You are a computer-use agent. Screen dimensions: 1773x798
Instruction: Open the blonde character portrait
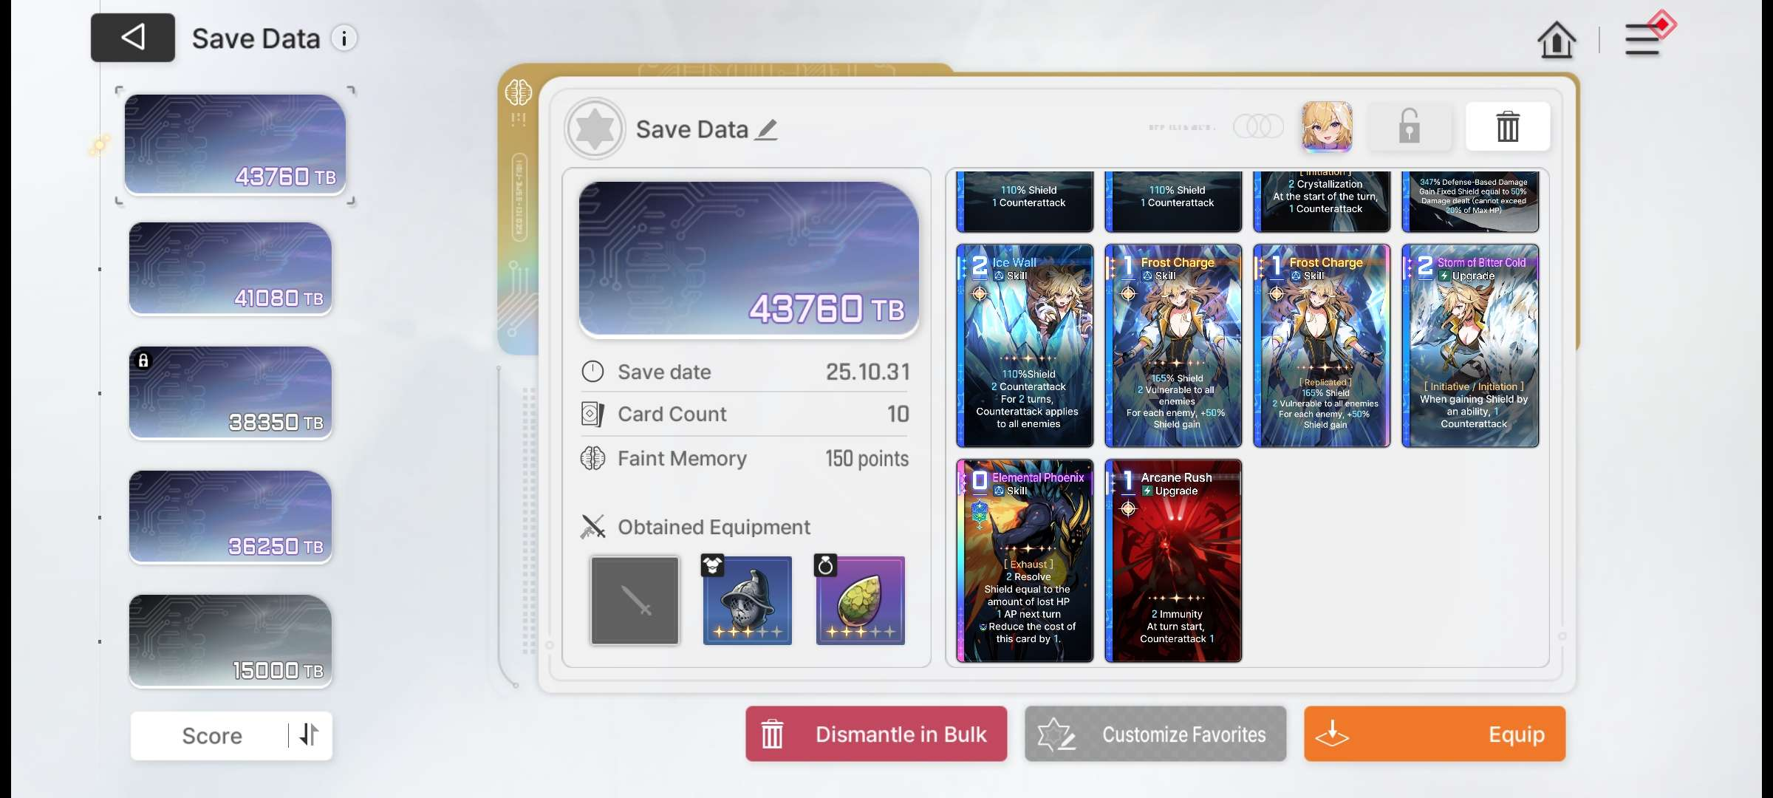[1327, 126]
